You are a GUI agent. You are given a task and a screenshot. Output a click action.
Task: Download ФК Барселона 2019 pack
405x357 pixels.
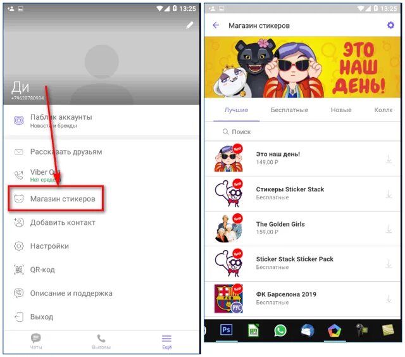coord(389,299)
